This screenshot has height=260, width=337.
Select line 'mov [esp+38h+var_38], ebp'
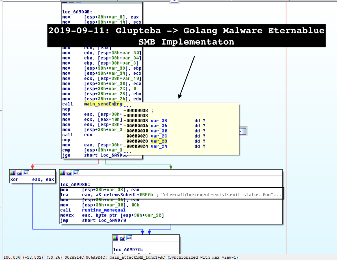click(x=102, y=68)
